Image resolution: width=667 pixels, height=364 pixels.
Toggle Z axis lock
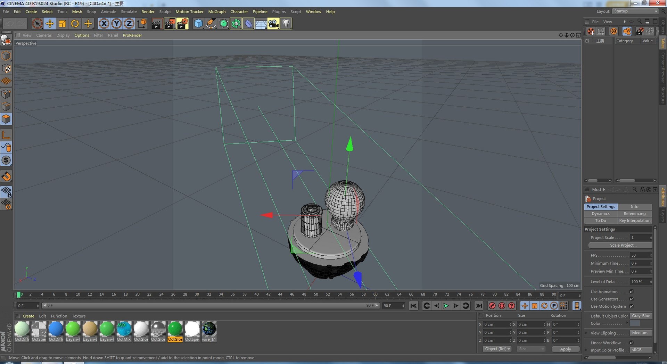(x=129, y=24)
